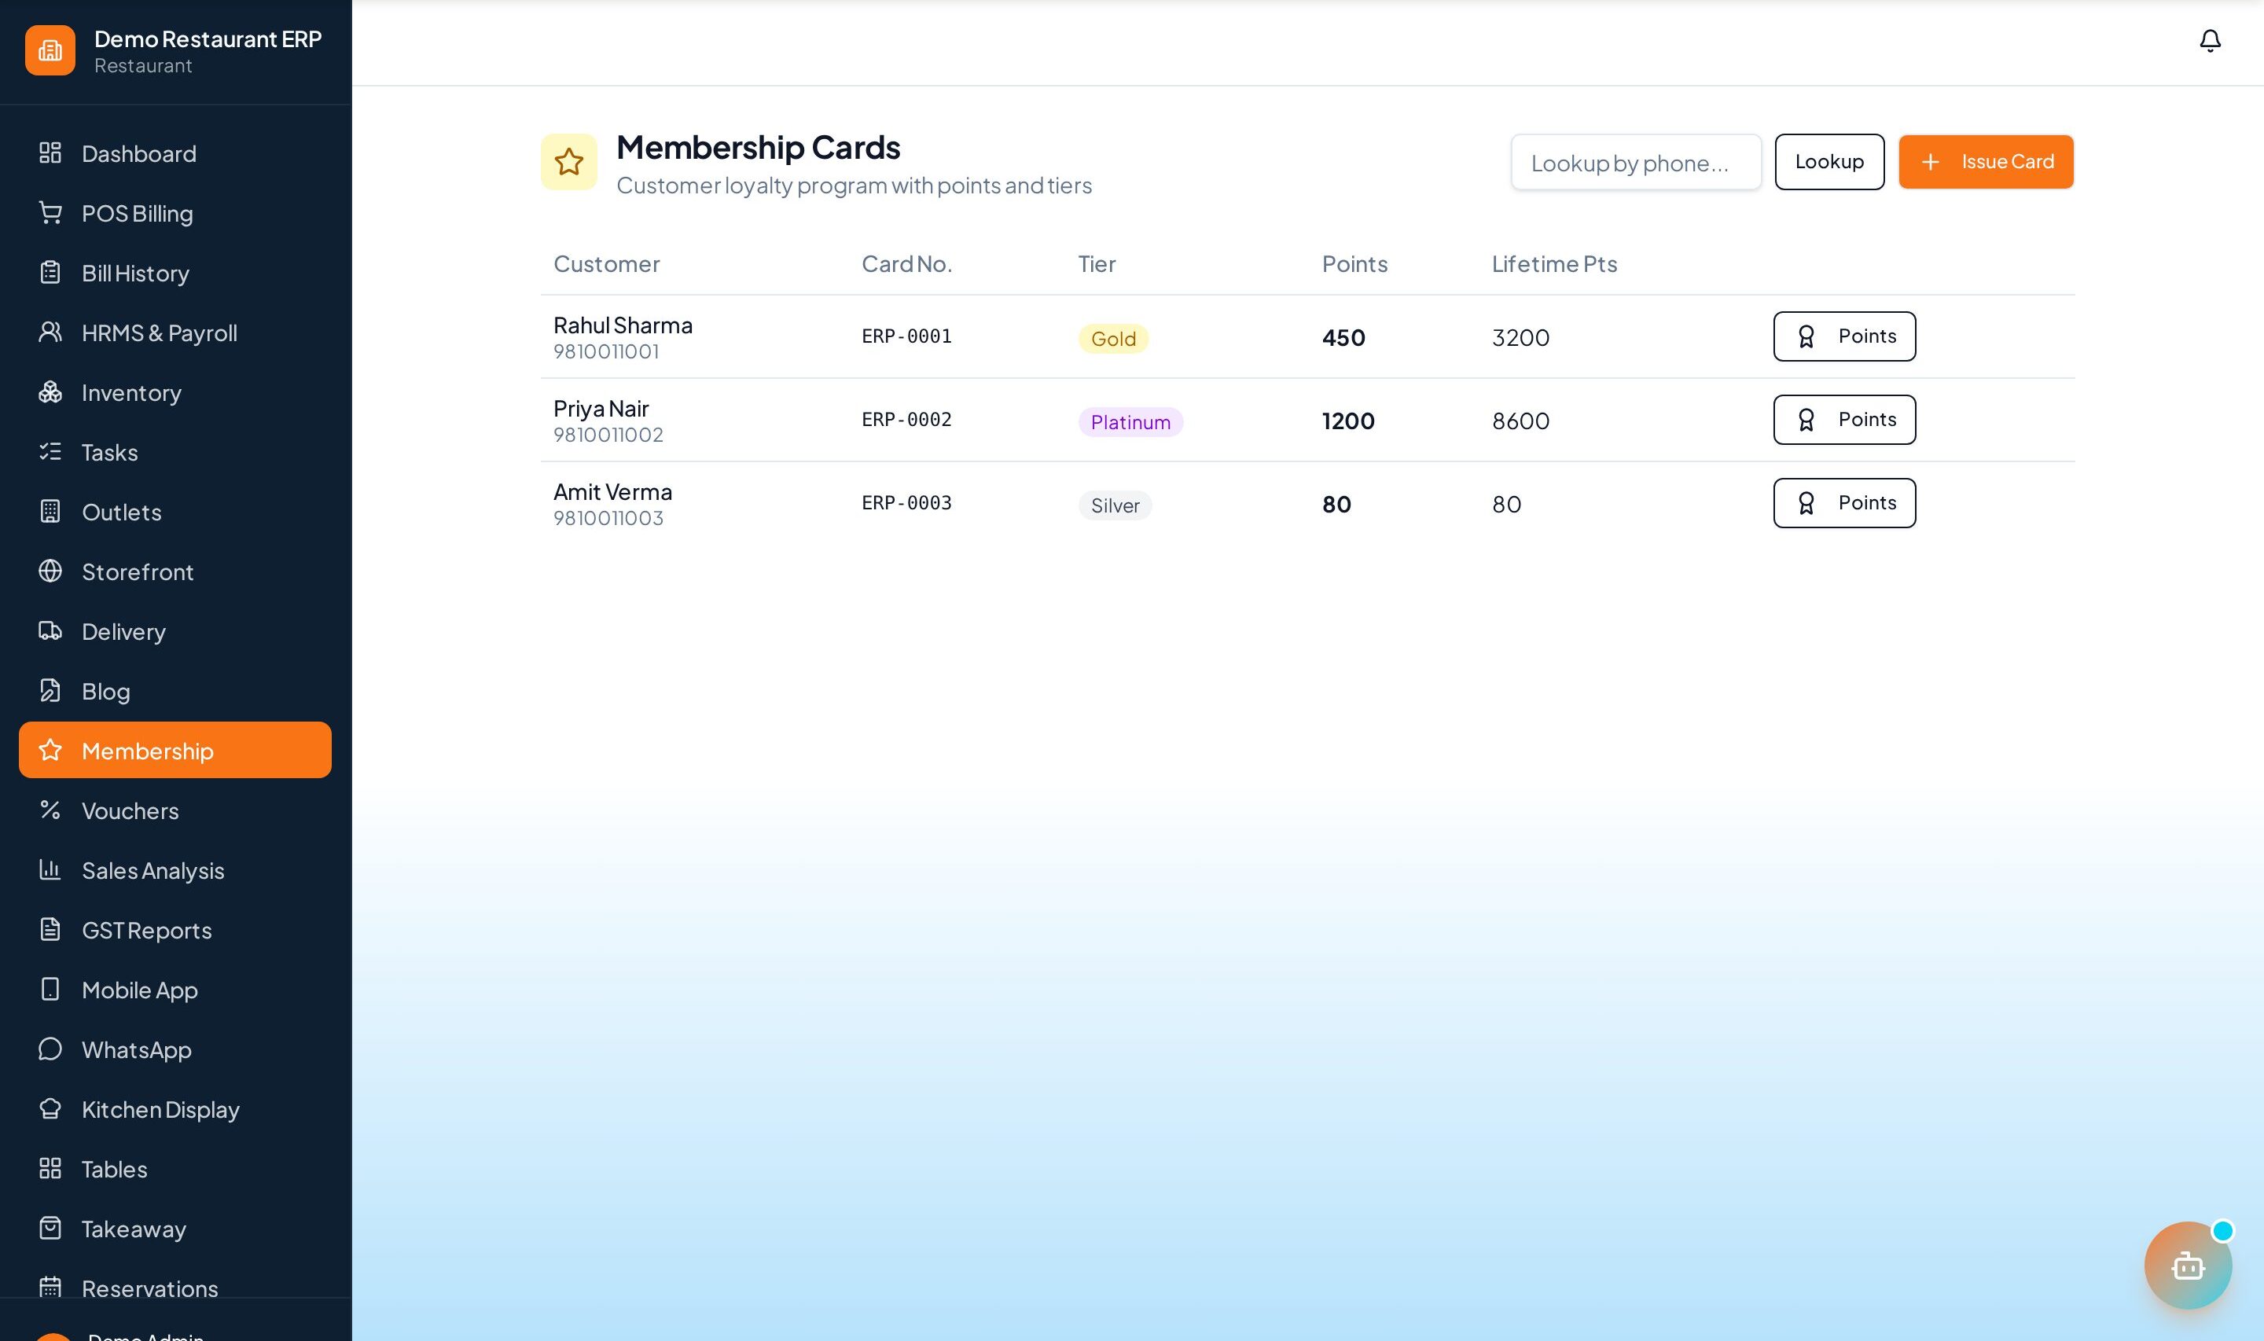Click customer name Amit Verma
Viewport: 2264px width, 1341px height.
point(612,491)
